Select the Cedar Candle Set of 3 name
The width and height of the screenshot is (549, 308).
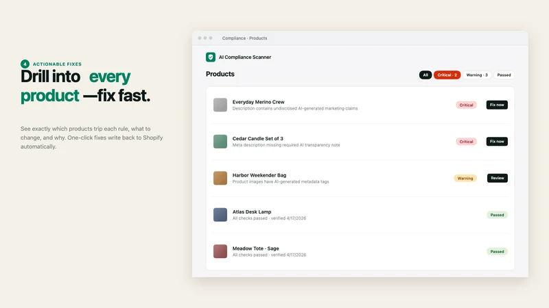(x=258, y=139)
